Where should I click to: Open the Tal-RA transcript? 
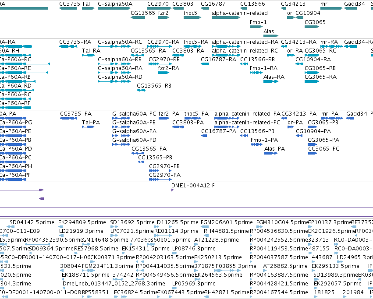point(88,55)
